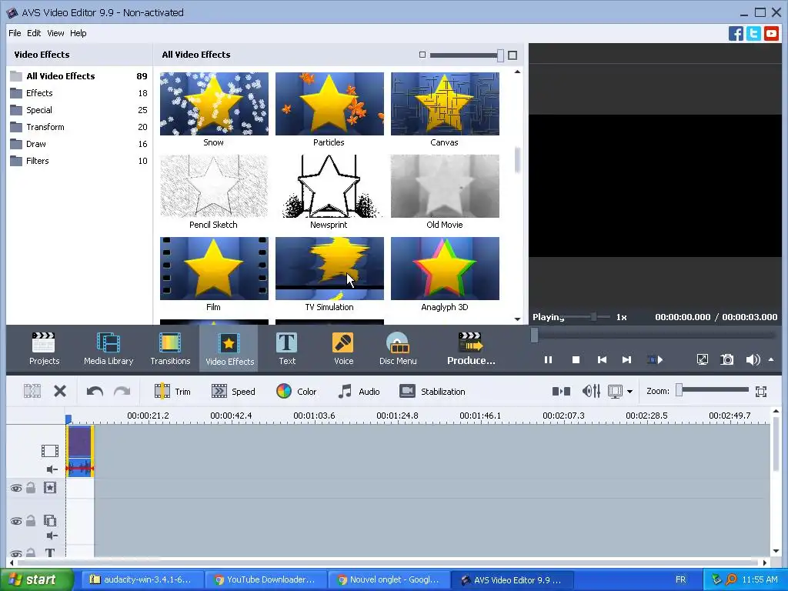The height and width of the screenshot is (591, 788).
Task: Click the timeline Zoom slider handle
Action: (679, 390)
